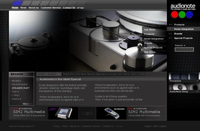
Task: Open the article headline 'Audionote is the latest Special'
Action: pyautogui.click(x=60, y=79)
